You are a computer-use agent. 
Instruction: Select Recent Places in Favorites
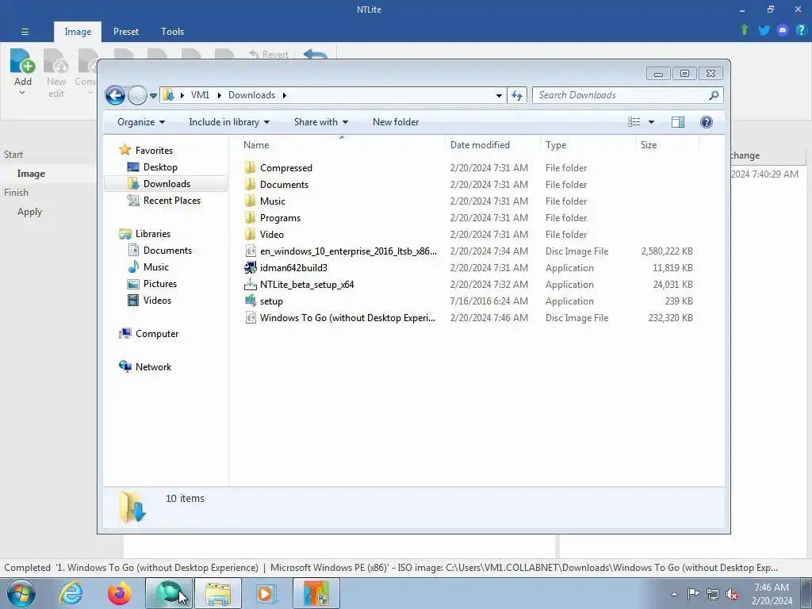tap(171, 201)
